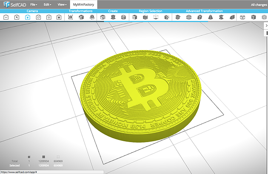Select the dotted cube region selection icon
Screen dimensions: 268x174
(167, 17)
